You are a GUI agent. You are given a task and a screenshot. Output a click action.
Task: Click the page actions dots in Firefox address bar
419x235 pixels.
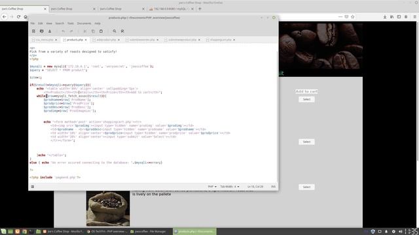click(340, 16)
